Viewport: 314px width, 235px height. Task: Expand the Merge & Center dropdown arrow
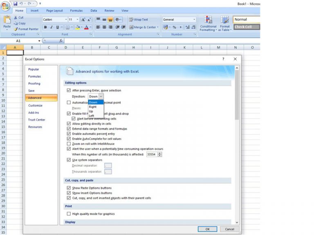[x=157, y=27]
